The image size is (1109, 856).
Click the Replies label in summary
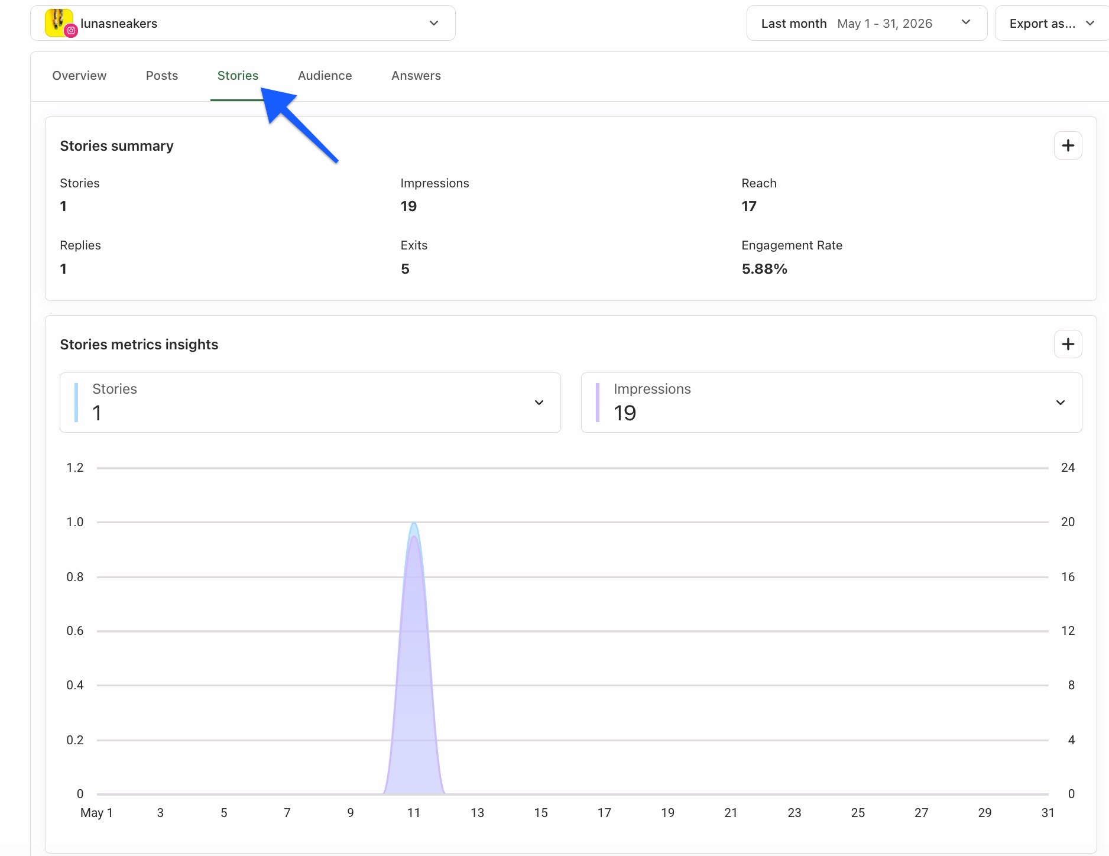(80, 245)
